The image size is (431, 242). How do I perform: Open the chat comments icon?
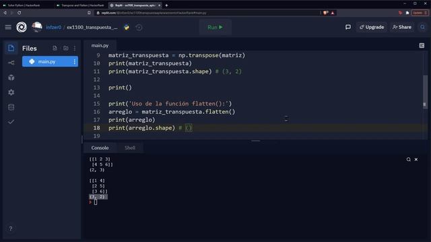point(348,27)
